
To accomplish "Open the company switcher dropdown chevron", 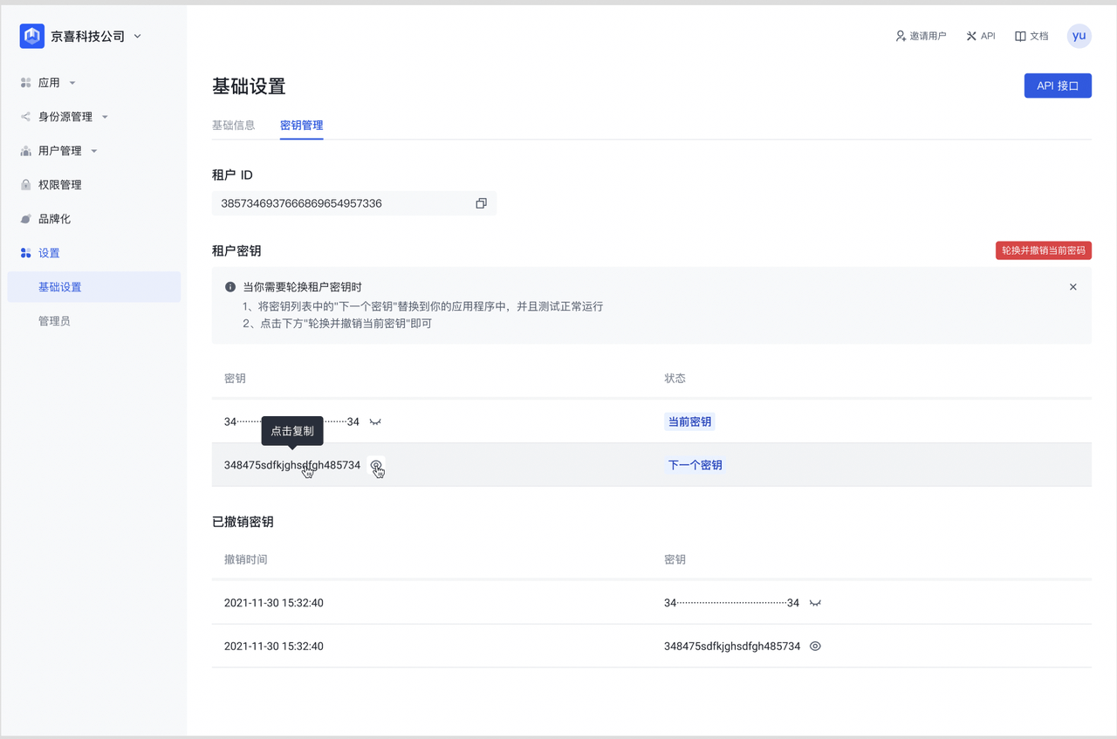I will (x=138, y=37).
